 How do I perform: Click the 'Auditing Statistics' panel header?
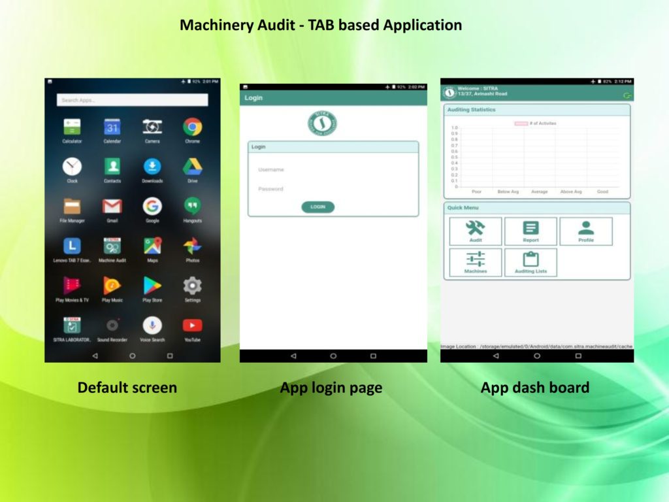click(537, 110)
